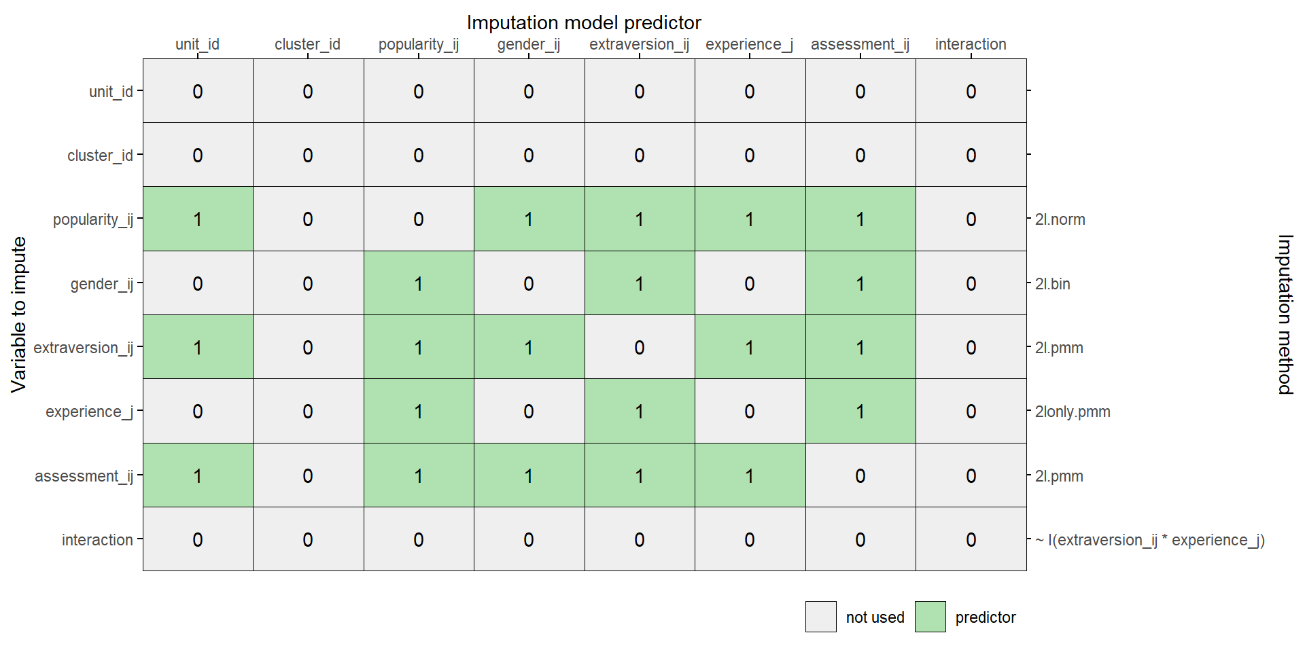Click cell in experience_j row, popularity_ij column

pyautogui.click(x=419, y=412)
